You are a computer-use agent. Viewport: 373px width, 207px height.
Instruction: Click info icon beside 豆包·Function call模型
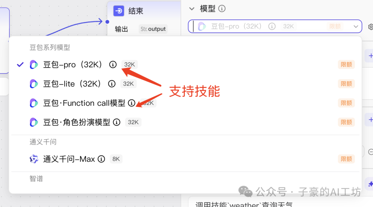point(132,103)
